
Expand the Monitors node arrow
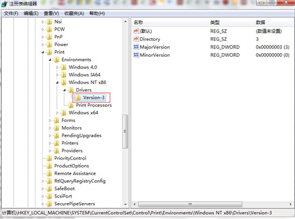click(x=50, y=128)
